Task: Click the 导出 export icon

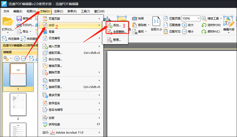Action: (19, 31)
